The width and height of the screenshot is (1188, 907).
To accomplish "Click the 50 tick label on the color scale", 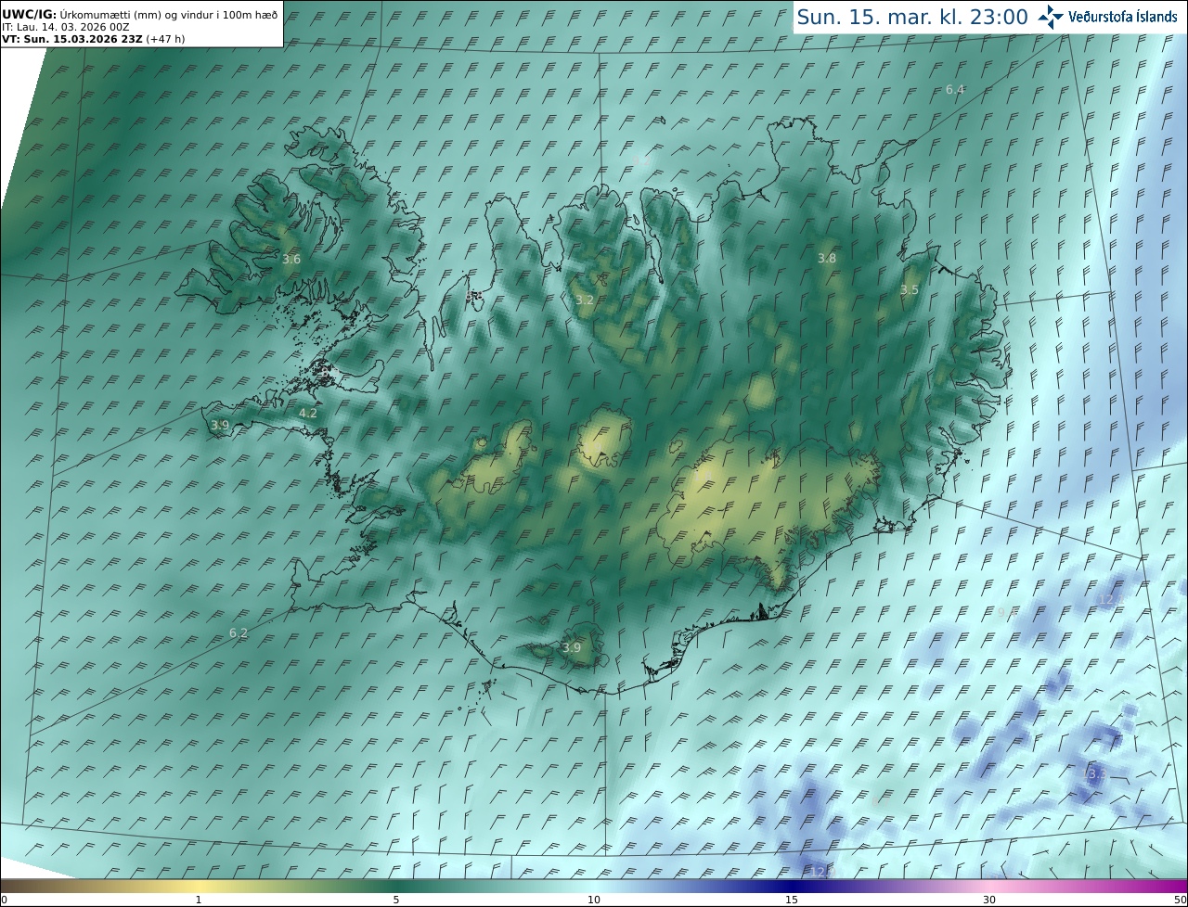I will click(1180, 900).
